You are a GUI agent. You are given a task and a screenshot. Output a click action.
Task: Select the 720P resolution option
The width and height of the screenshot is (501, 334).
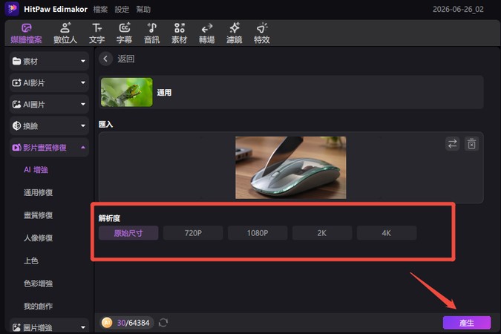point(193,233)
